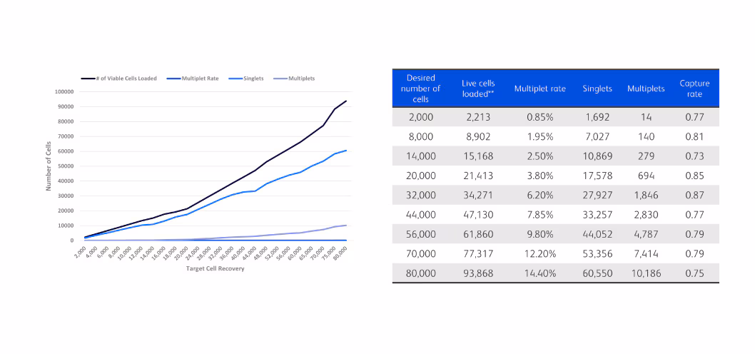The image size is (755, 354).
Task: Select the 2,213 live cells loaded cell
Action: tap(477, 118)
